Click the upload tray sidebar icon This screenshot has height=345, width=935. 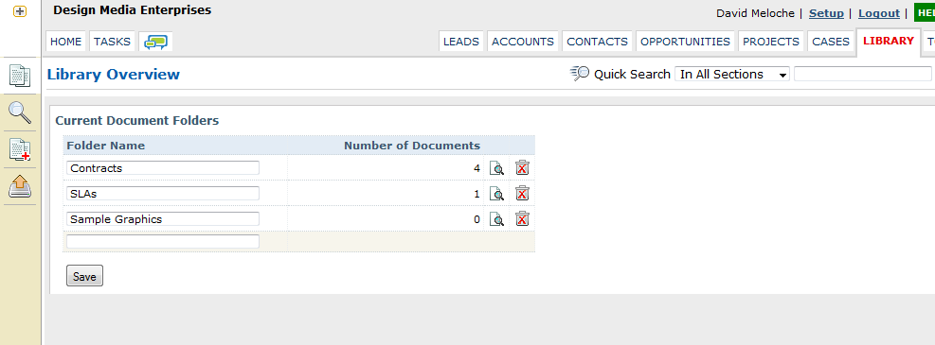tap(20, 186)
